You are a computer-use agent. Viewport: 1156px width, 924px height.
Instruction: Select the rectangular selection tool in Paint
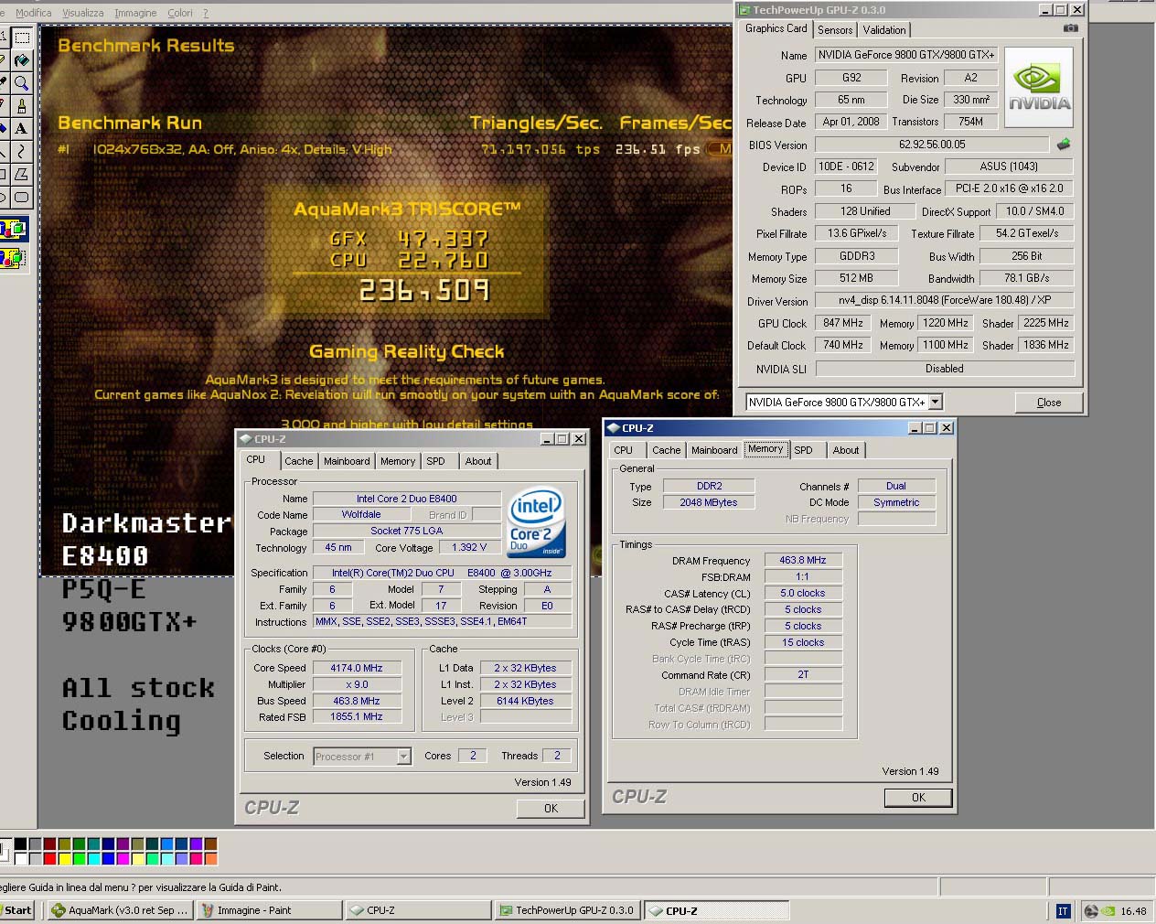(x=22, y=38)
